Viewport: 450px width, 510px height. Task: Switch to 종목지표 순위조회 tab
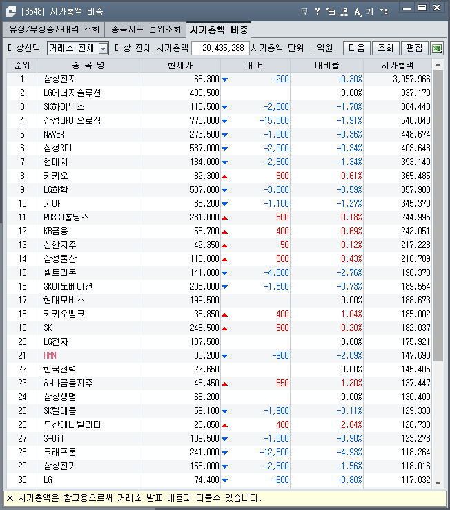146,30
